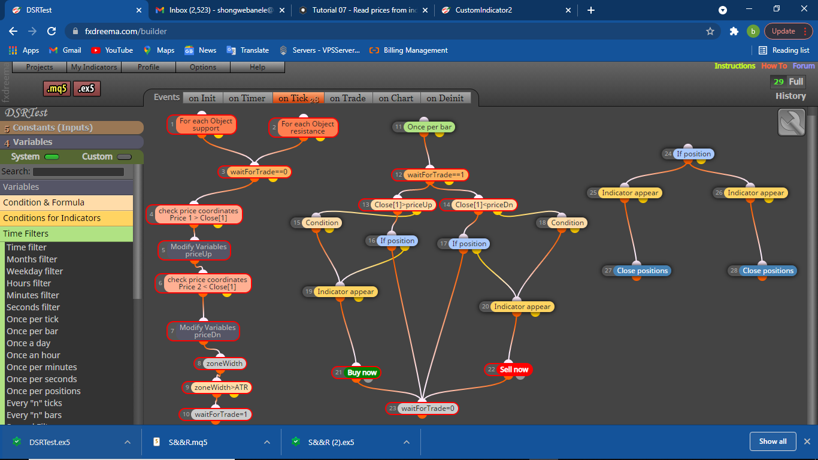Open downloaded file S&&R.mq5
Screen dimensions: 818x460
tap(188, 442)
